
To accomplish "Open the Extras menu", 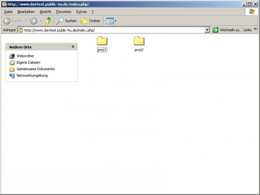I will click(x=81, y=12).
